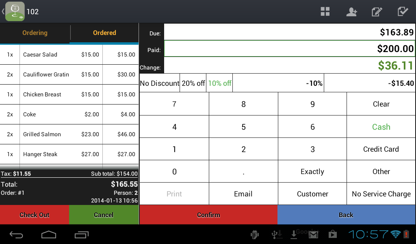Click the Customer button

(x=312, y=194)
